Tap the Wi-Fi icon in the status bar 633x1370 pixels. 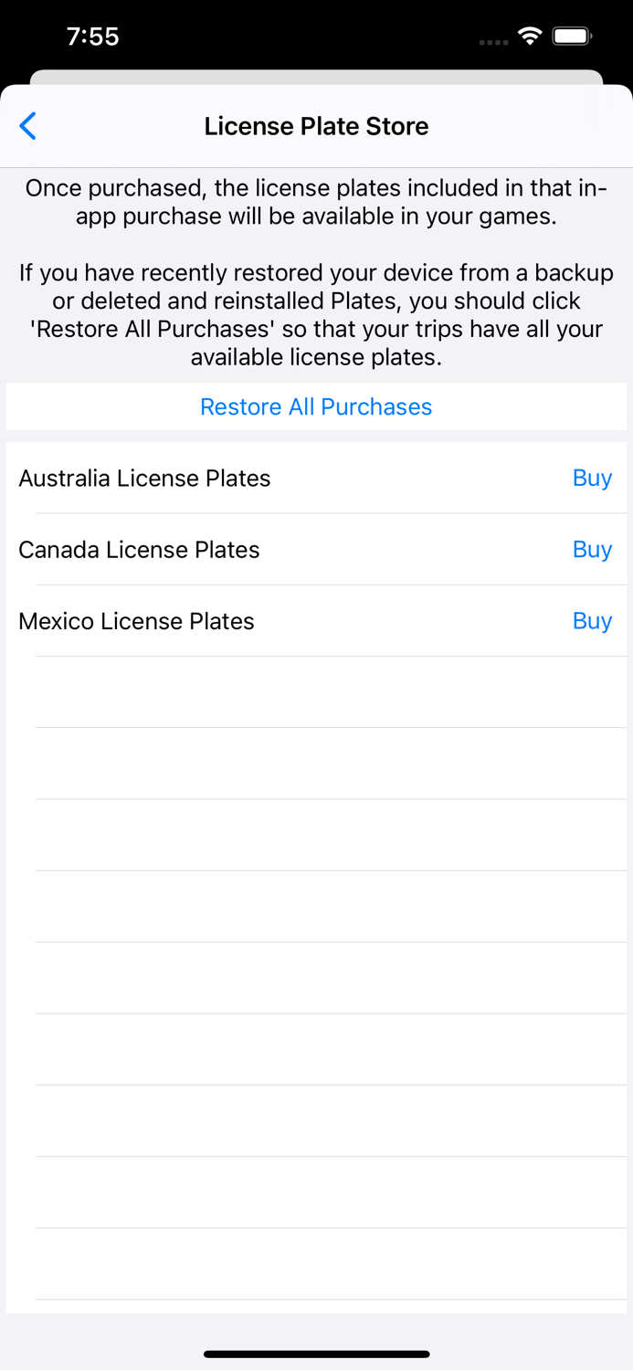pos(531,37)
